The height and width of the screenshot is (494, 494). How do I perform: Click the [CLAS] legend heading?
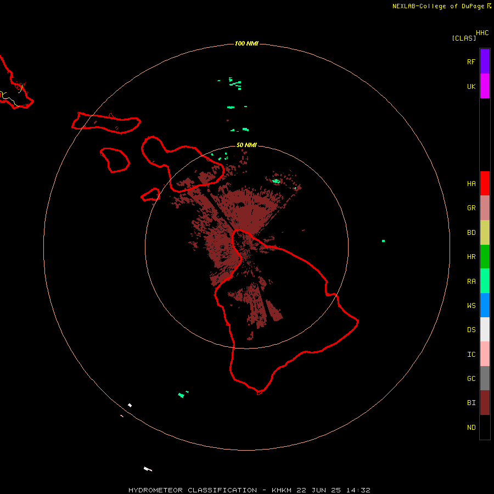464,38
